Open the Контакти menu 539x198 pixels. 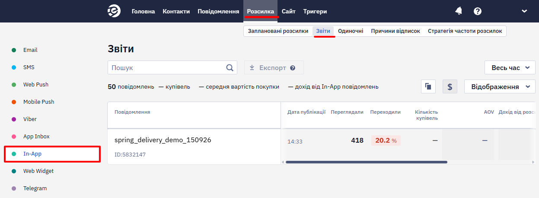[176, 11]
